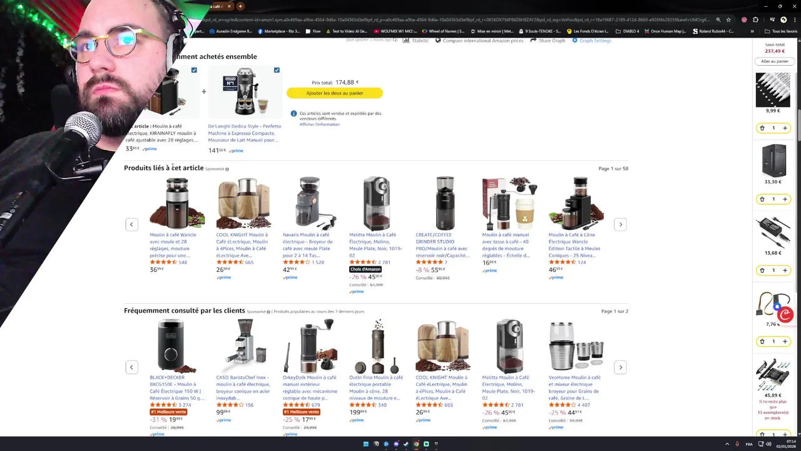This screenshot has width=801, height=451.
Task: Click Ajouter les deux au panier
Action: coord(335,93)
